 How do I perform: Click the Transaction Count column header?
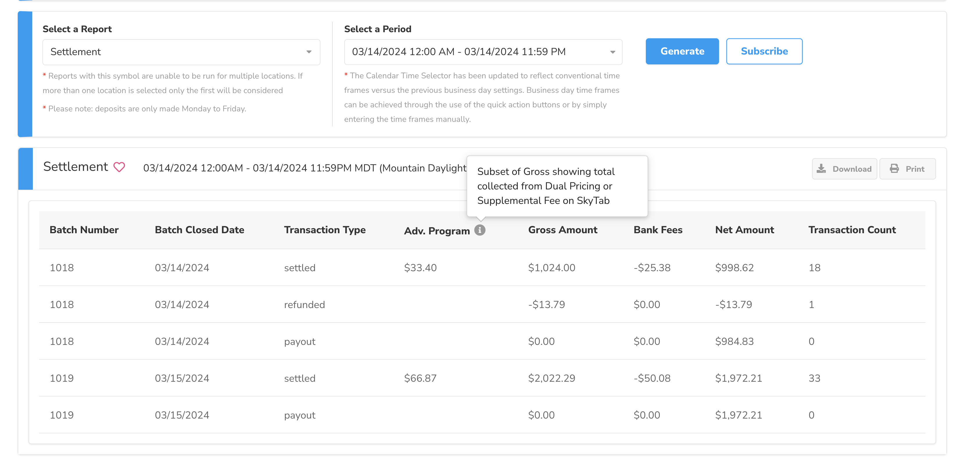click(852, 230)
